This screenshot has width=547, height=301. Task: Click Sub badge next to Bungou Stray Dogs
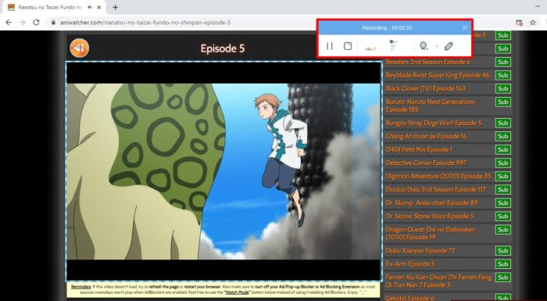(x=502, y=123)
